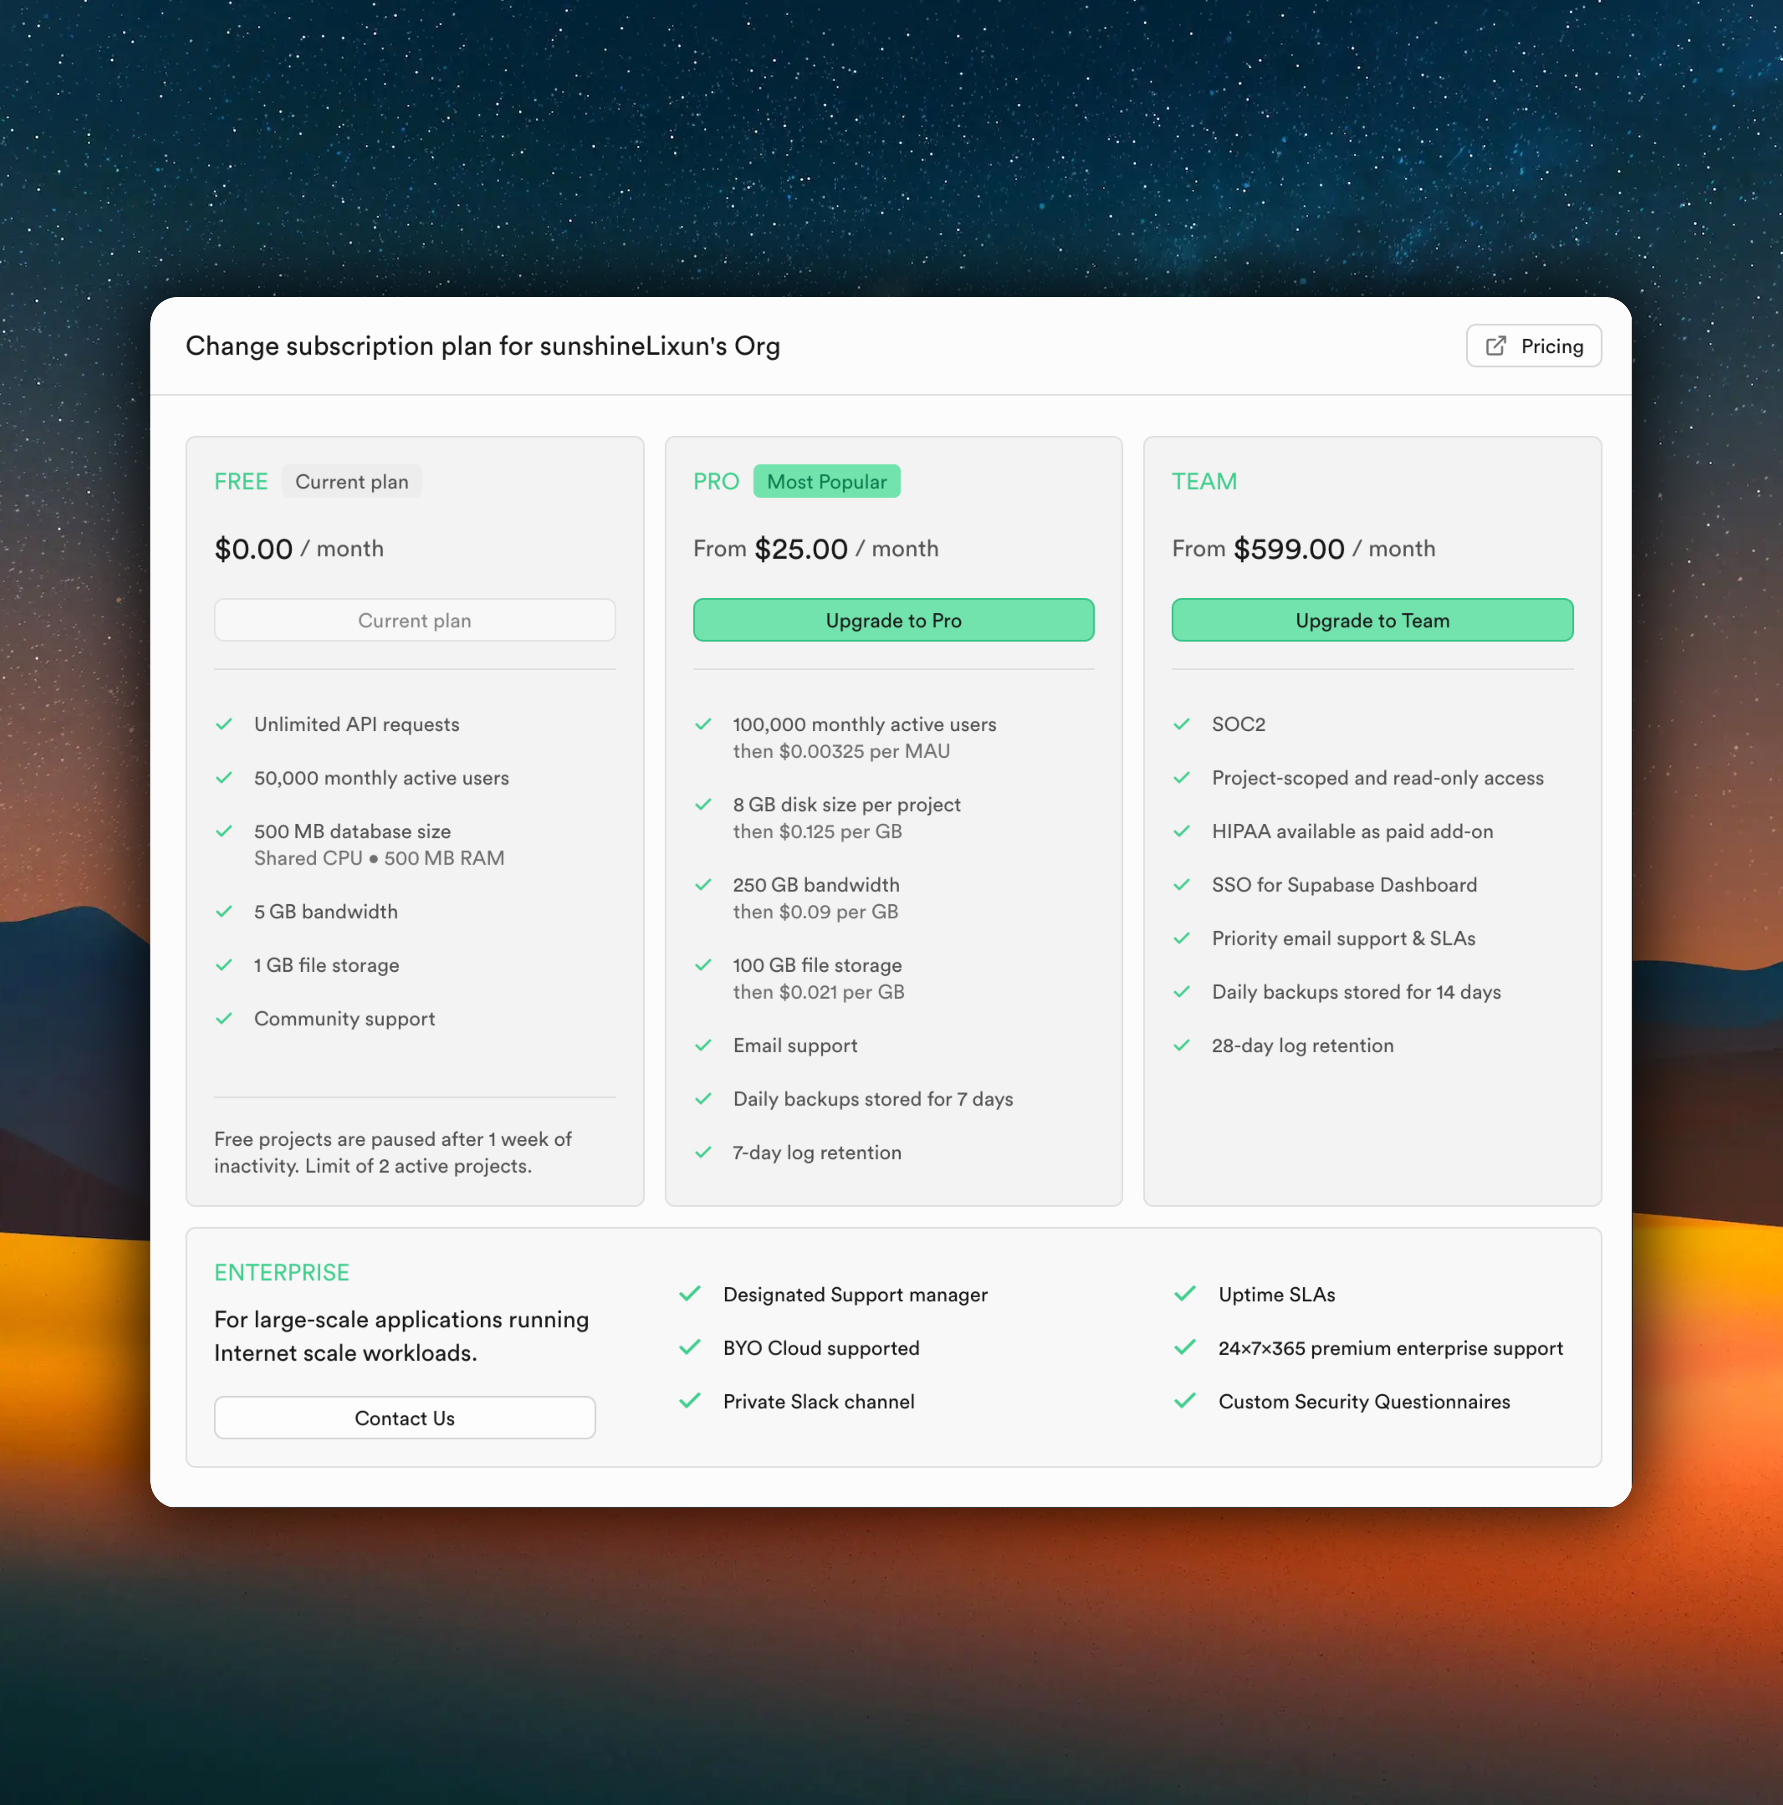The height and width of the screenshot is (1805, 1783).
Task: Click the checkmark beside SOC2
Action: coord(1182,724)
